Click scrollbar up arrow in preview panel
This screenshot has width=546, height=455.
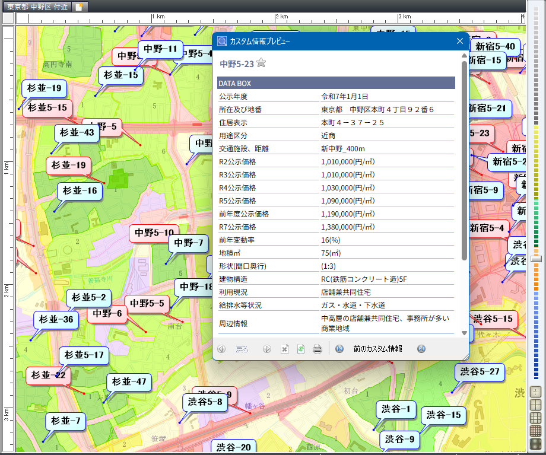tap(464, 56)
